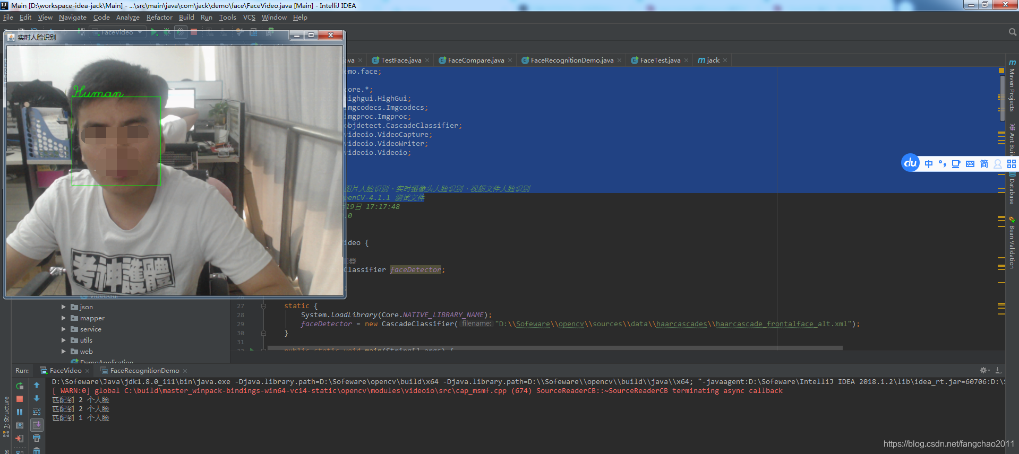Click the Exit process icon in Run panel
1019x454 pixels.
(20, 439)
